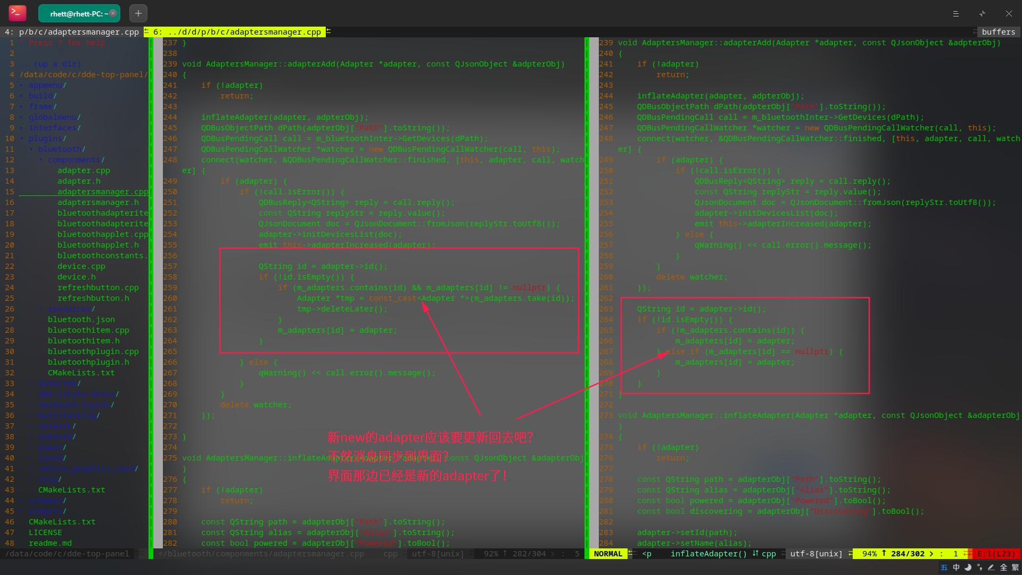The image size is (1022, 575).
Task: Toggle the half-moon width mode icon
Action: coord(968,568)
